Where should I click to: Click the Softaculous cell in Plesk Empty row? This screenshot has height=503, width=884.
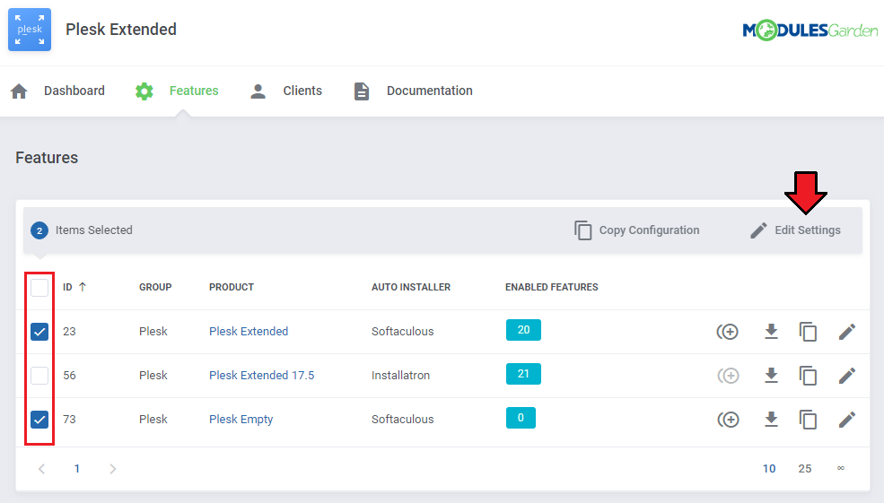pos(403,420)
